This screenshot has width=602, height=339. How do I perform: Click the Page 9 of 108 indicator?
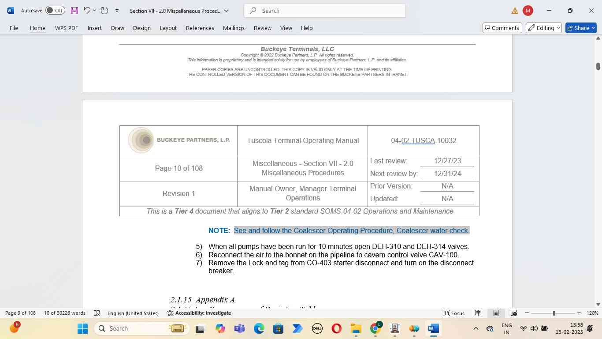coord(21,313)
